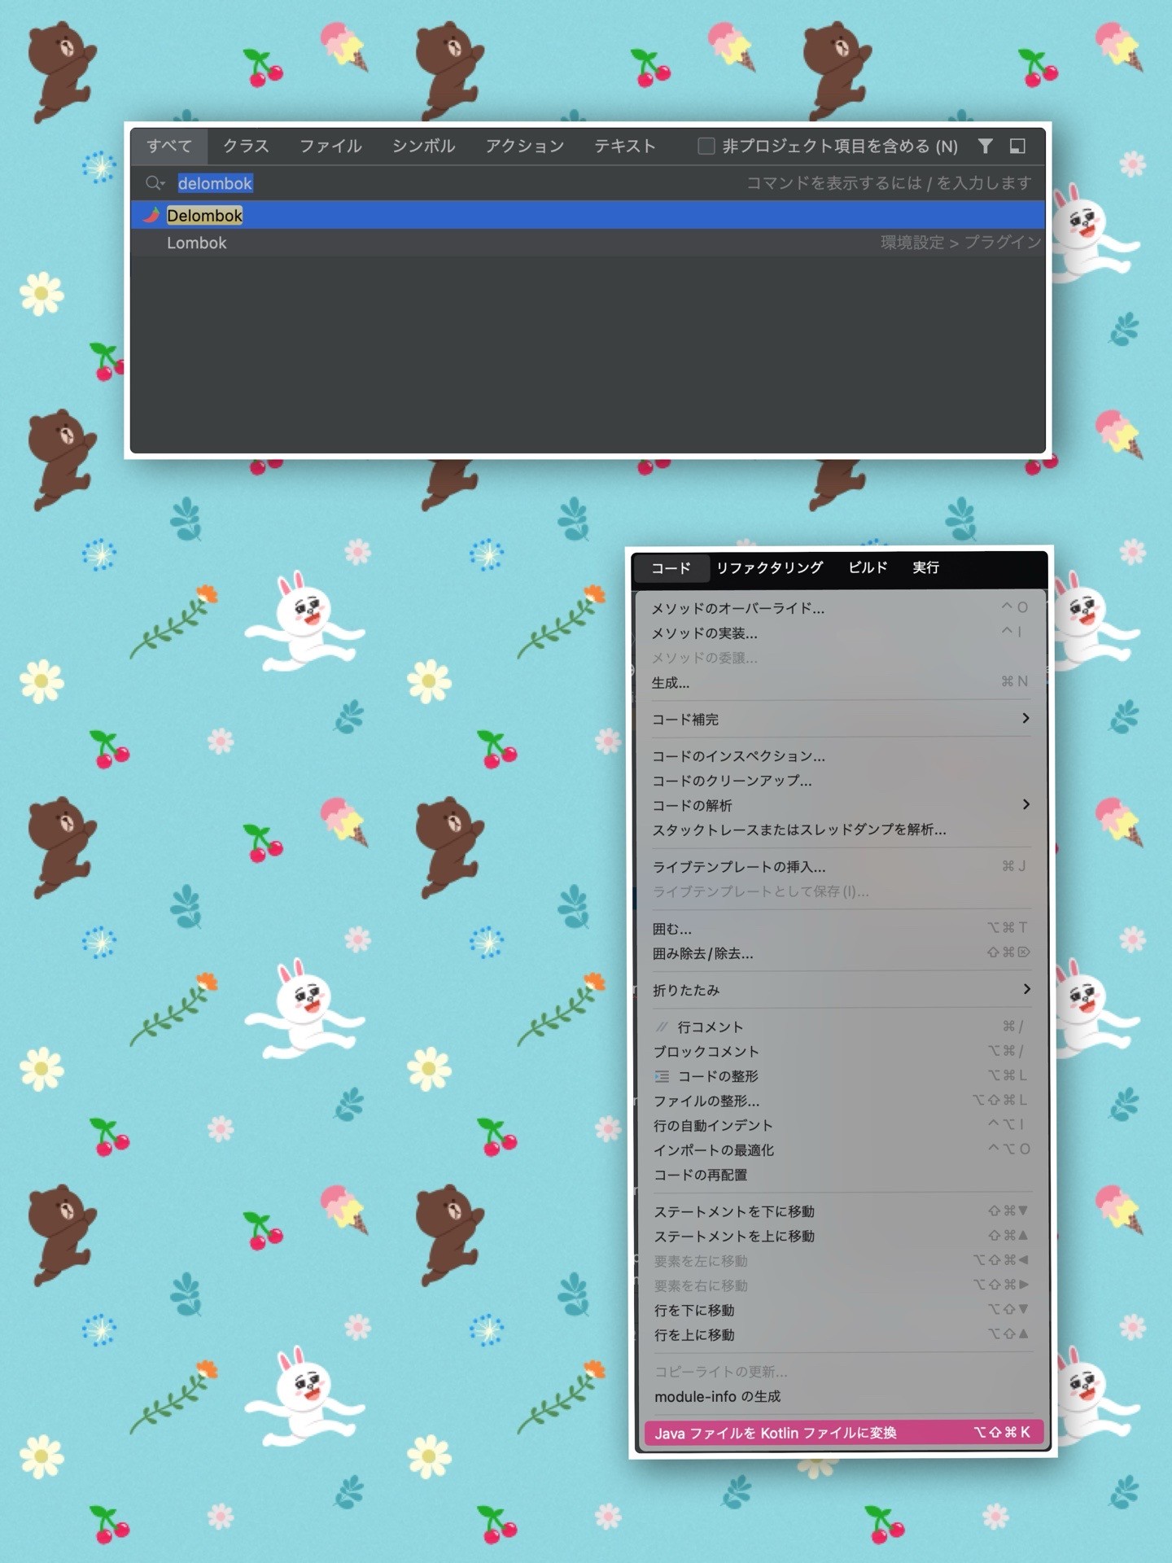The height and width of the screenshot is (1563, 1172).
Task: Choose コードのインスペクション... menu item
Action: pos(840,756)
